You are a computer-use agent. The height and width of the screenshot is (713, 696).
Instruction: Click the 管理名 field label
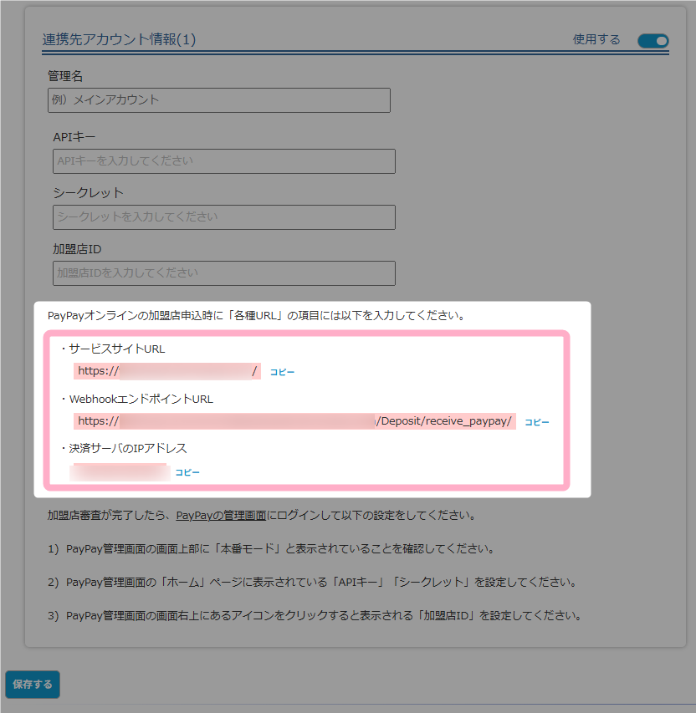pyautogui.click(x=65, y=76)
